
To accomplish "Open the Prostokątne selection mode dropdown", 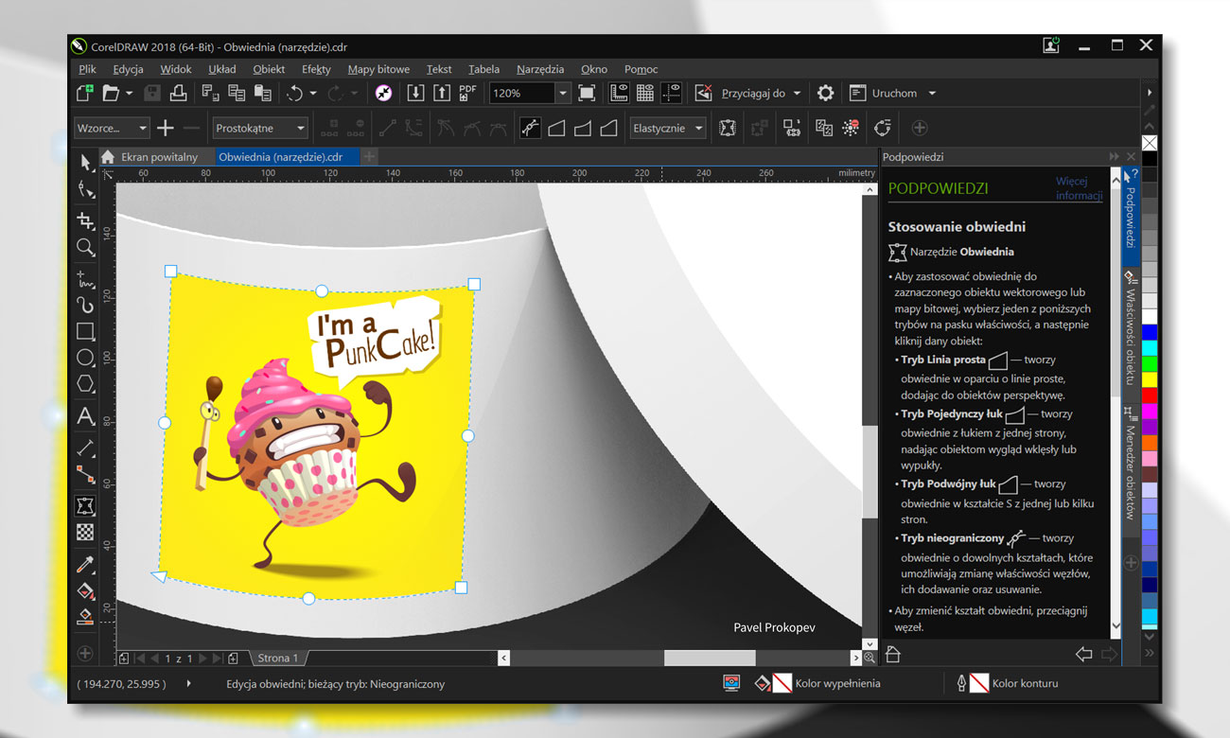I will pos(301,128).
